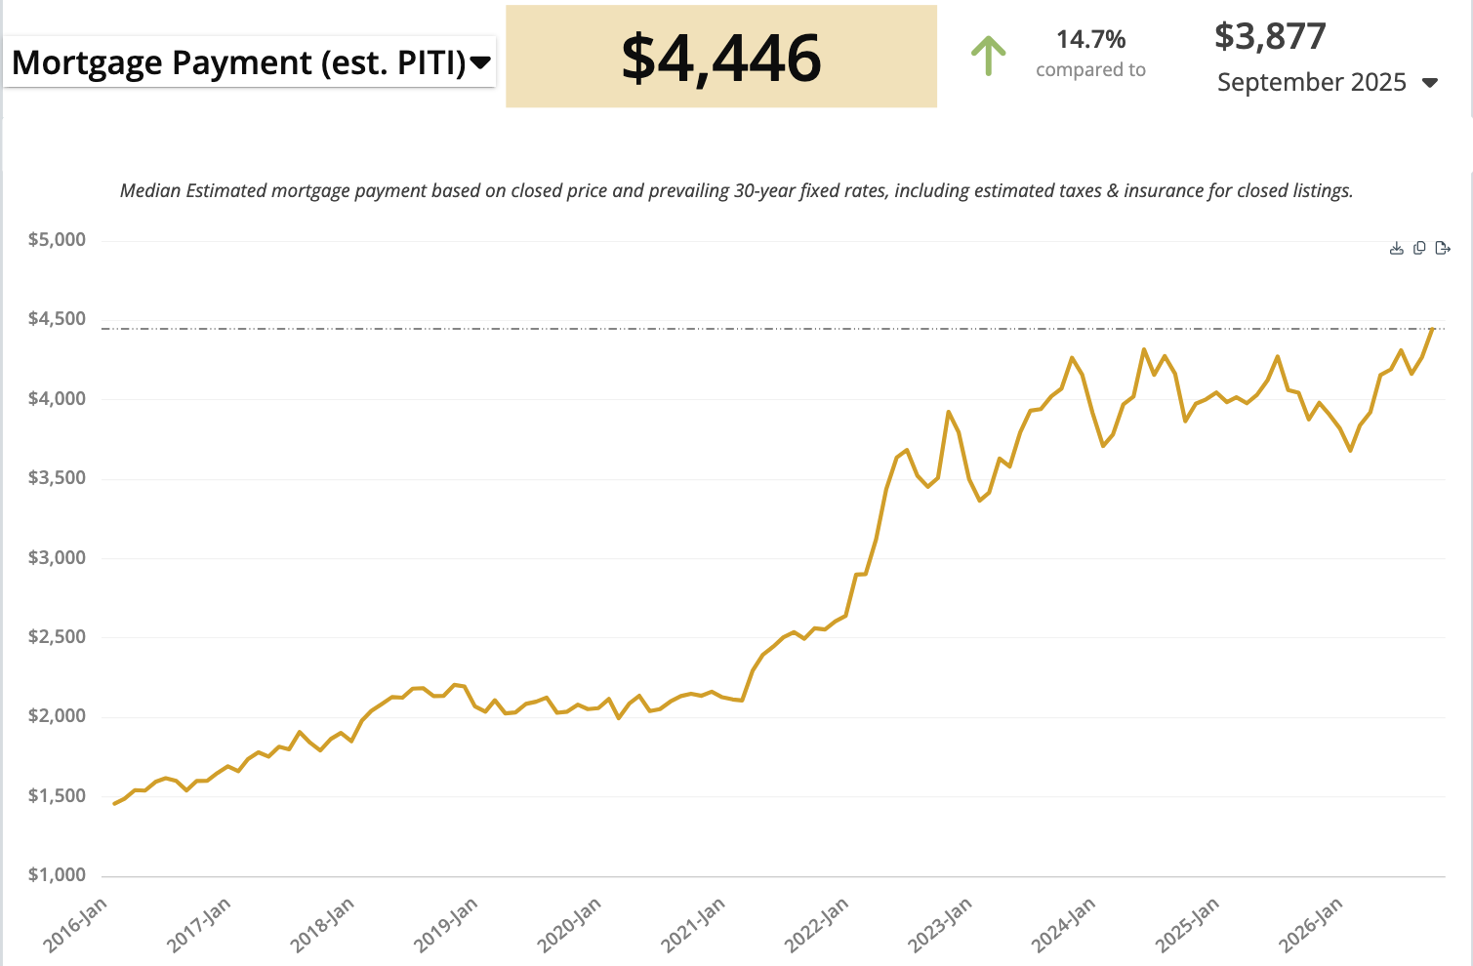1473x966 pixels.
Task: Export chart data via file-arrow icon
Action: click(1443, 248)
